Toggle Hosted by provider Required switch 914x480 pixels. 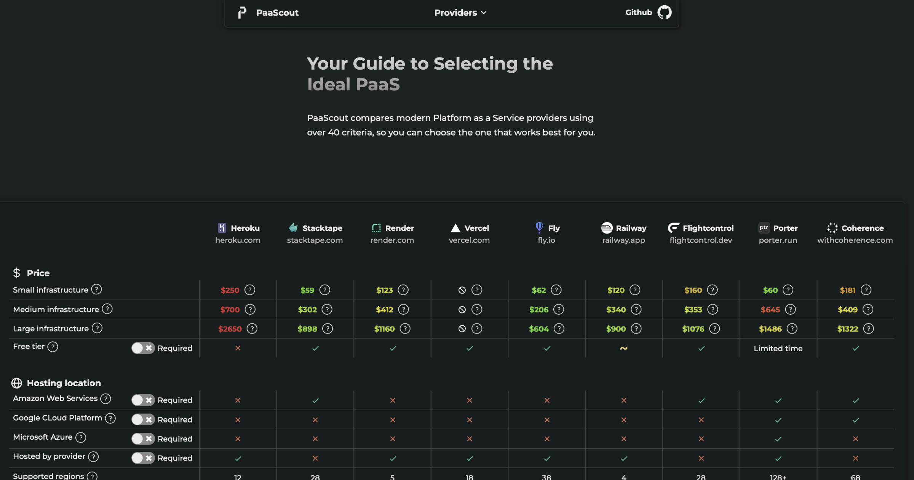pos(143,458)
